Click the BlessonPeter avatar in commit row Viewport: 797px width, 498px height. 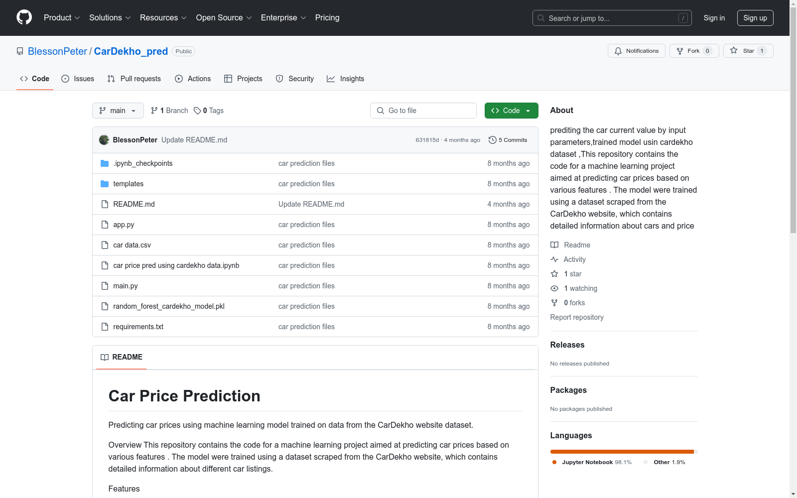[104, 140]
